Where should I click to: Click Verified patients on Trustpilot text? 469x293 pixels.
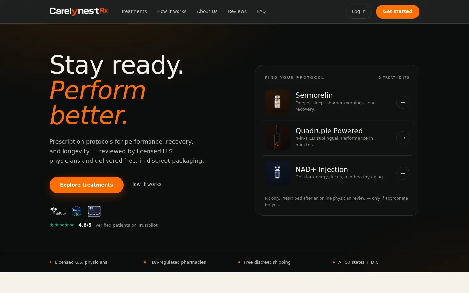126,225
